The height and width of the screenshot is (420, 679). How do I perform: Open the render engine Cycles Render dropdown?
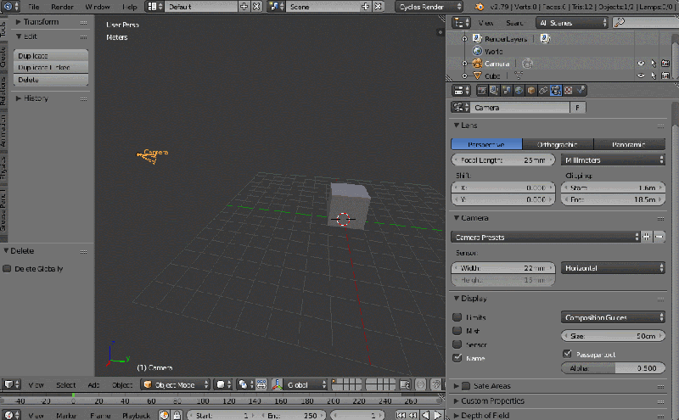429,7
